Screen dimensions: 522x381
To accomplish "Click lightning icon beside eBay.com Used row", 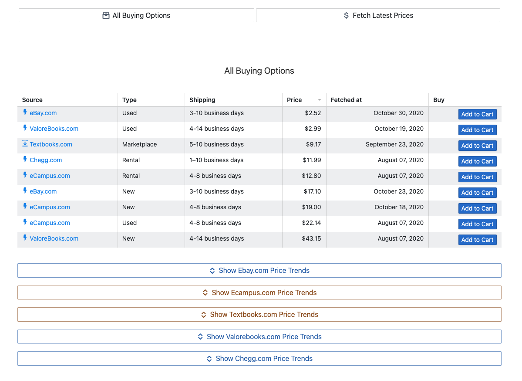I will click(25, 112).
